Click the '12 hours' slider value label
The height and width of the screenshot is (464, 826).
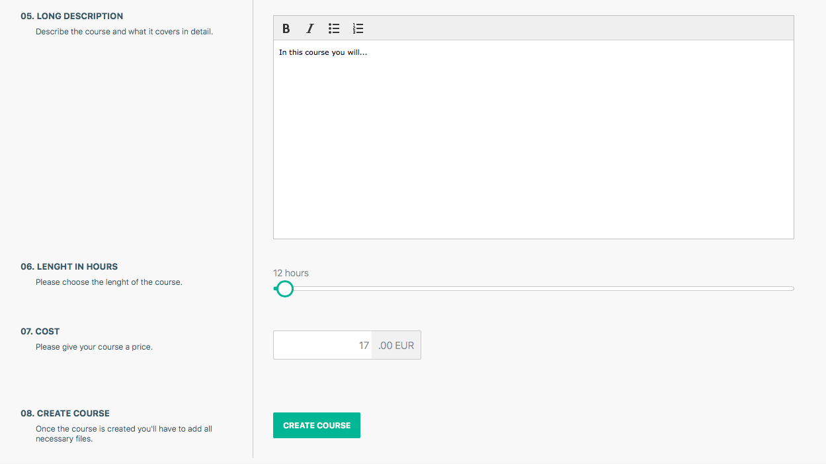pos(291,273)
